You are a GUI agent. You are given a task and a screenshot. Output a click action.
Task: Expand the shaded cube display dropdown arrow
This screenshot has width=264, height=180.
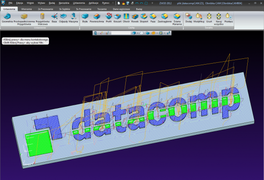click(x=138, y=33)
